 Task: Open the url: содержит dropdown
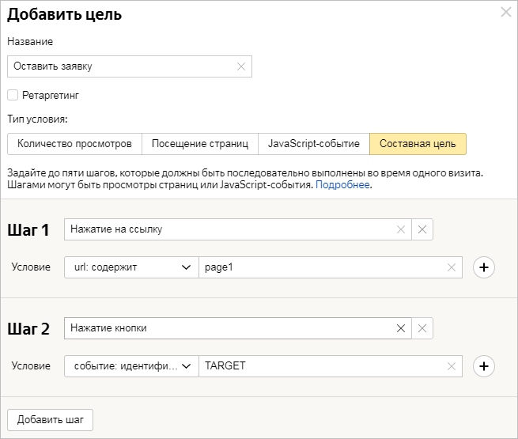(x=131, y=267)
